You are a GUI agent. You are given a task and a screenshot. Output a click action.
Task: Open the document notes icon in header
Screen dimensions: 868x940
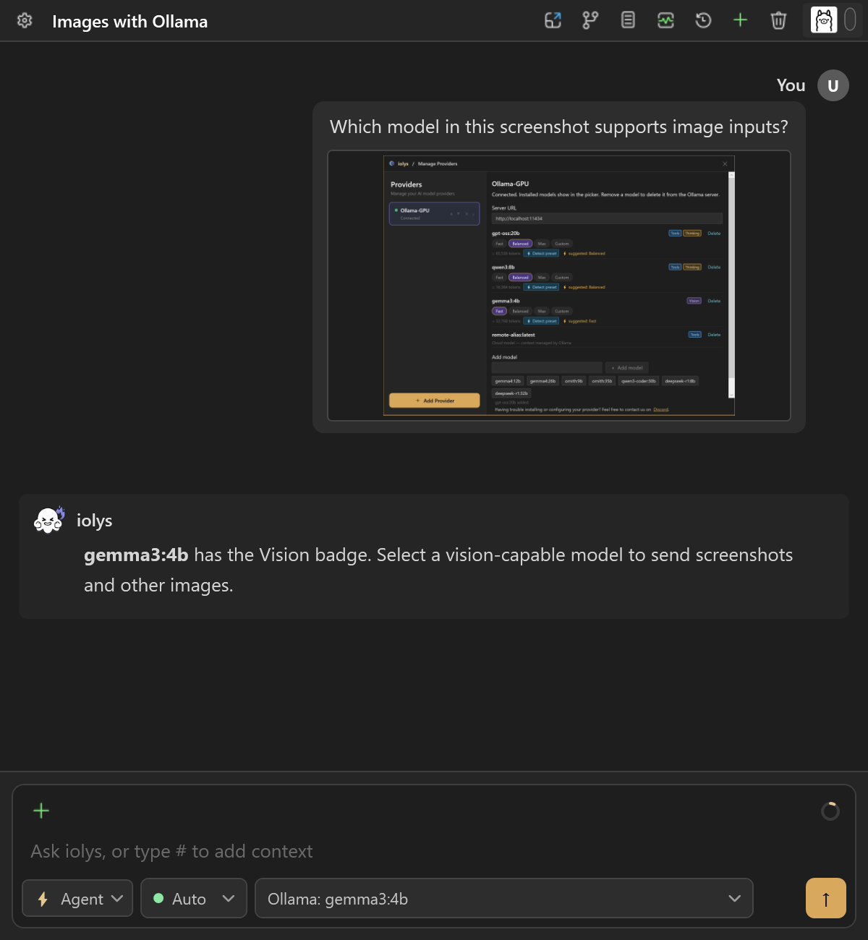628,20
